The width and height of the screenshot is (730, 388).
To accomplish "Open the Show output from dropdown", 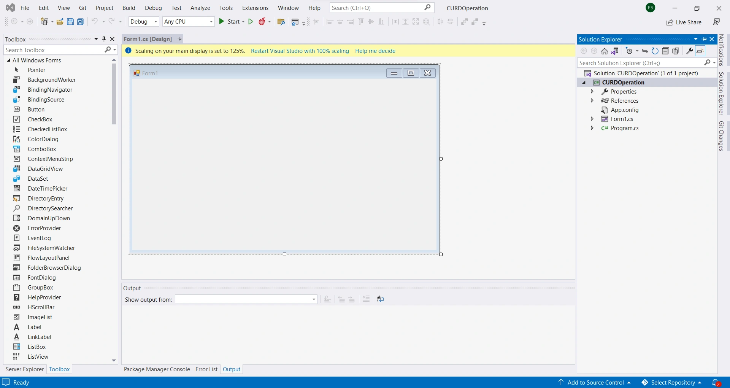I will [x=246, y=299].
